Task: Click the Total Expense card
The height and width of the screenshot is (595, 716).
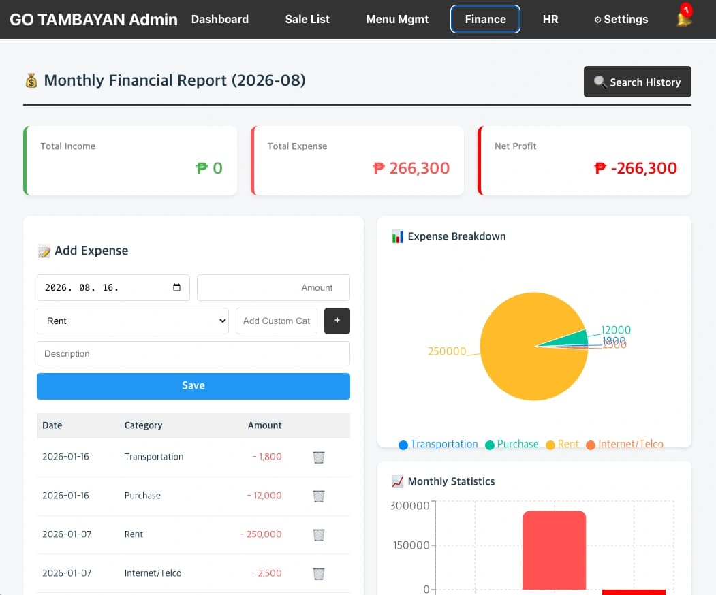Action: (x=357, y=161)
